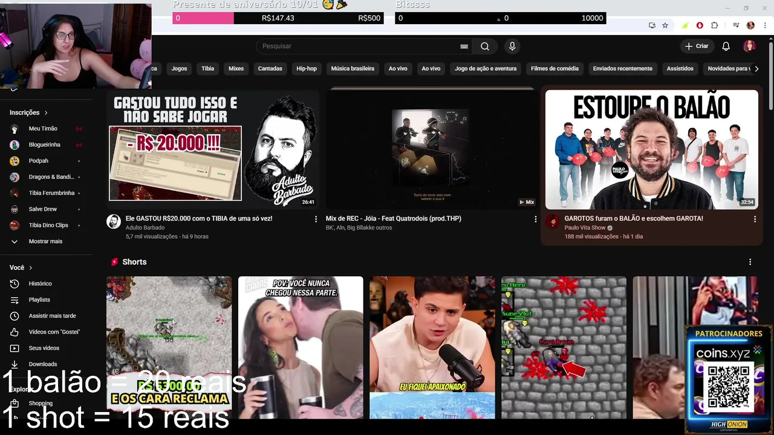Click the Criar create button
774x435 pixels.
[x=696, y=46]
